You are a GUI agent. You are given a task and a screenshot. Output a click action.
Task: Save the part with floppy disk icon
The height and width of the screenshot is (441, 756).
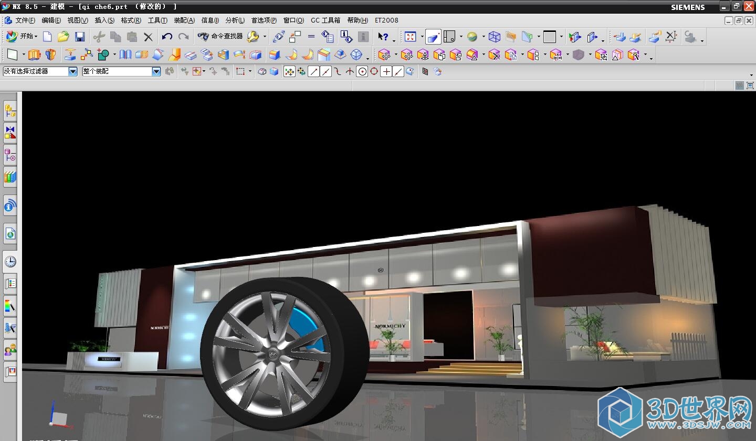80,36
